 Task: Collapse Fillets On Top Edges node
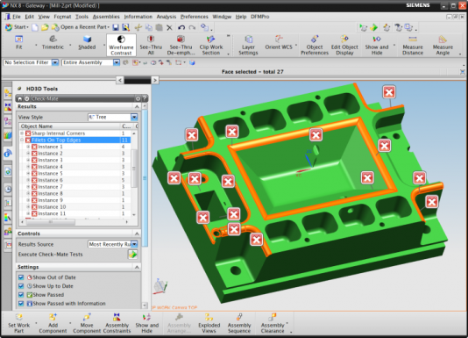tap(22, 140)
